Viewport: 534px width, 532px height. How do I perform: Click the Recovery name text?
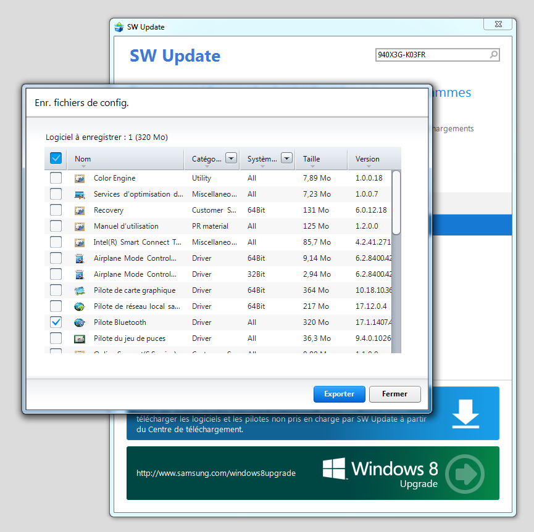(x=108, y=210)
